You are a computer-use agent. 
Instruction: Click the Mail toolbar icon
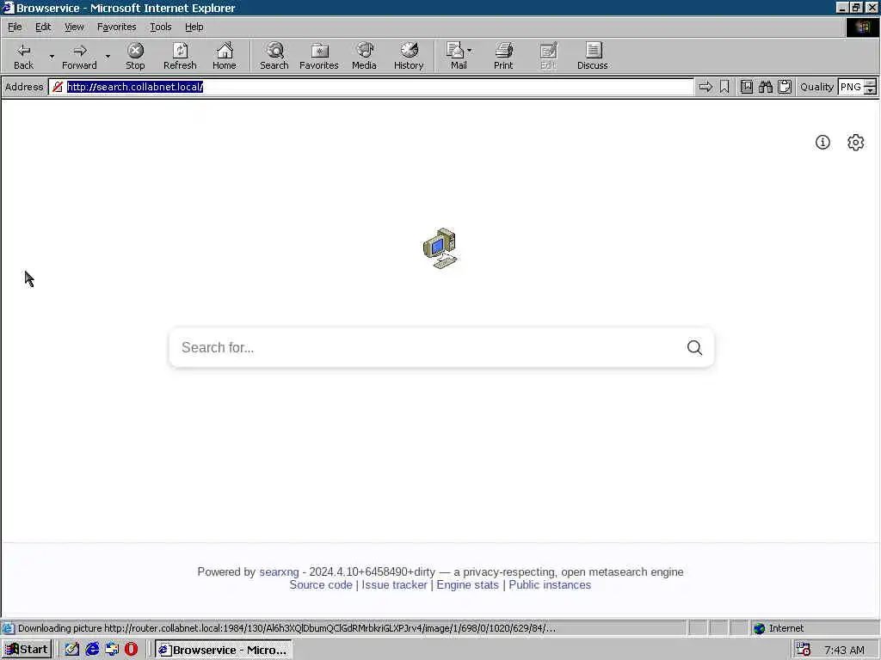tap(458, 56)
